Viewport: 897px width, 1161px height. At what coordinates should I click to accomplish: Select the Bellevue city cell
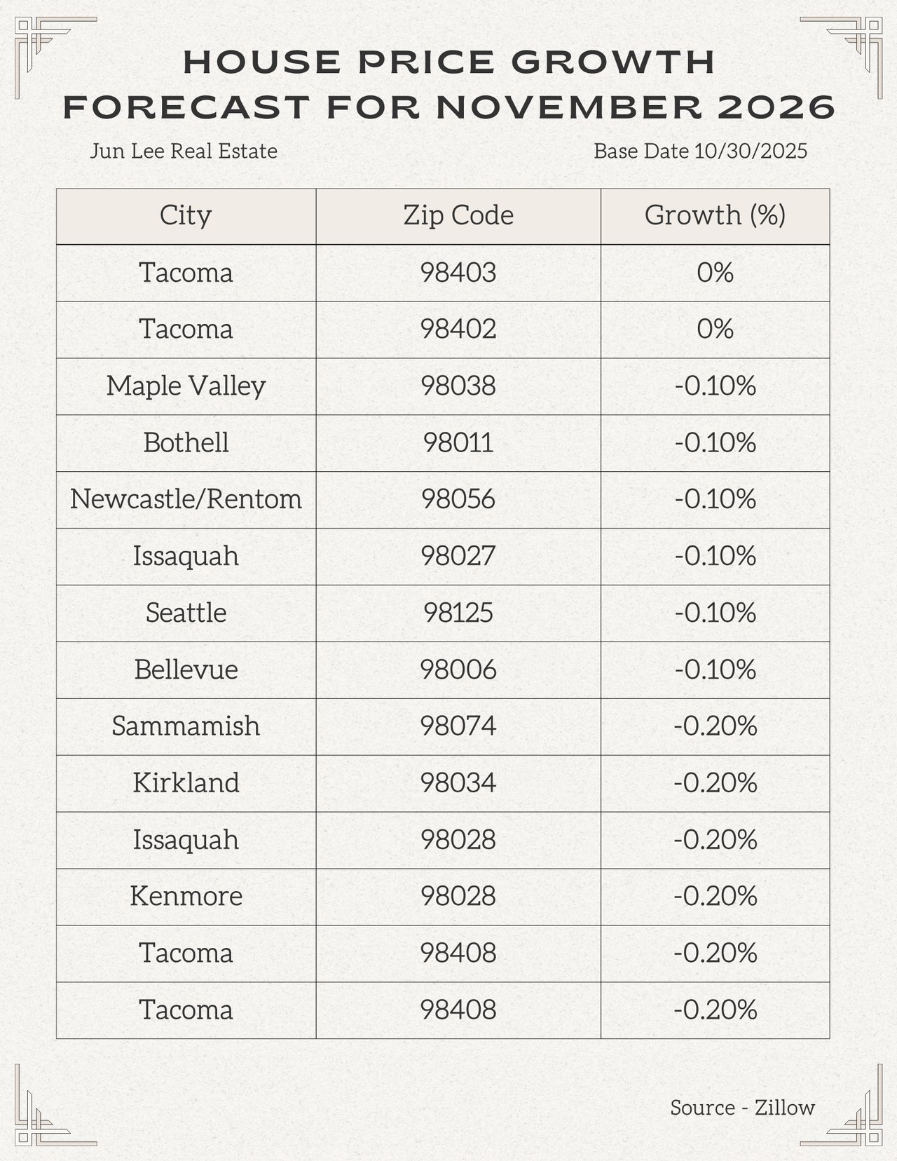pyautogui.click(x=186, y=670)
